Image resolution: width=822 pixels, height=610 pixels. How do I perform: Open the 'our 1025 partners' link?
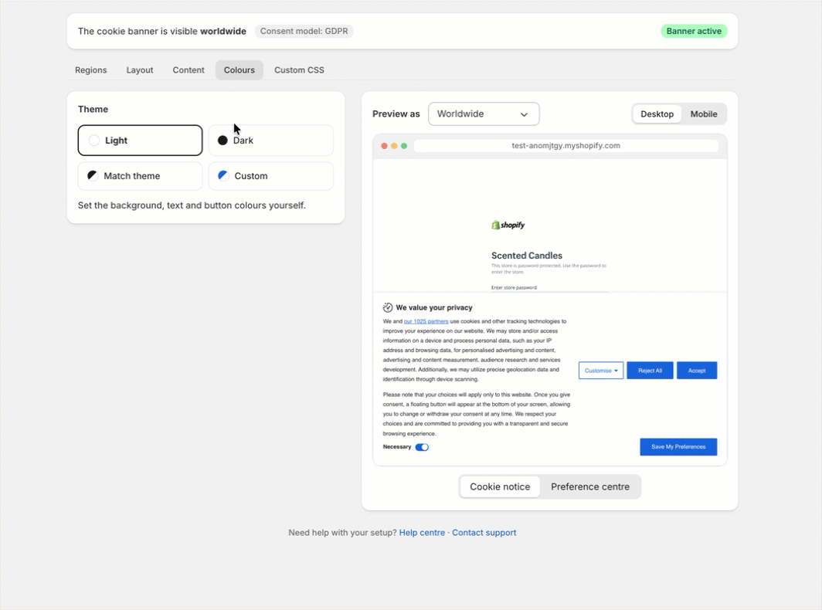(426, 322)
